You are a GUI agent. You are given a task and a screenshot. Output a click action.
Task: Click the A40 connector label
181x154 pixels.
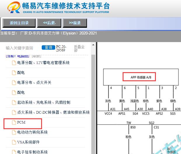(150, 109)
